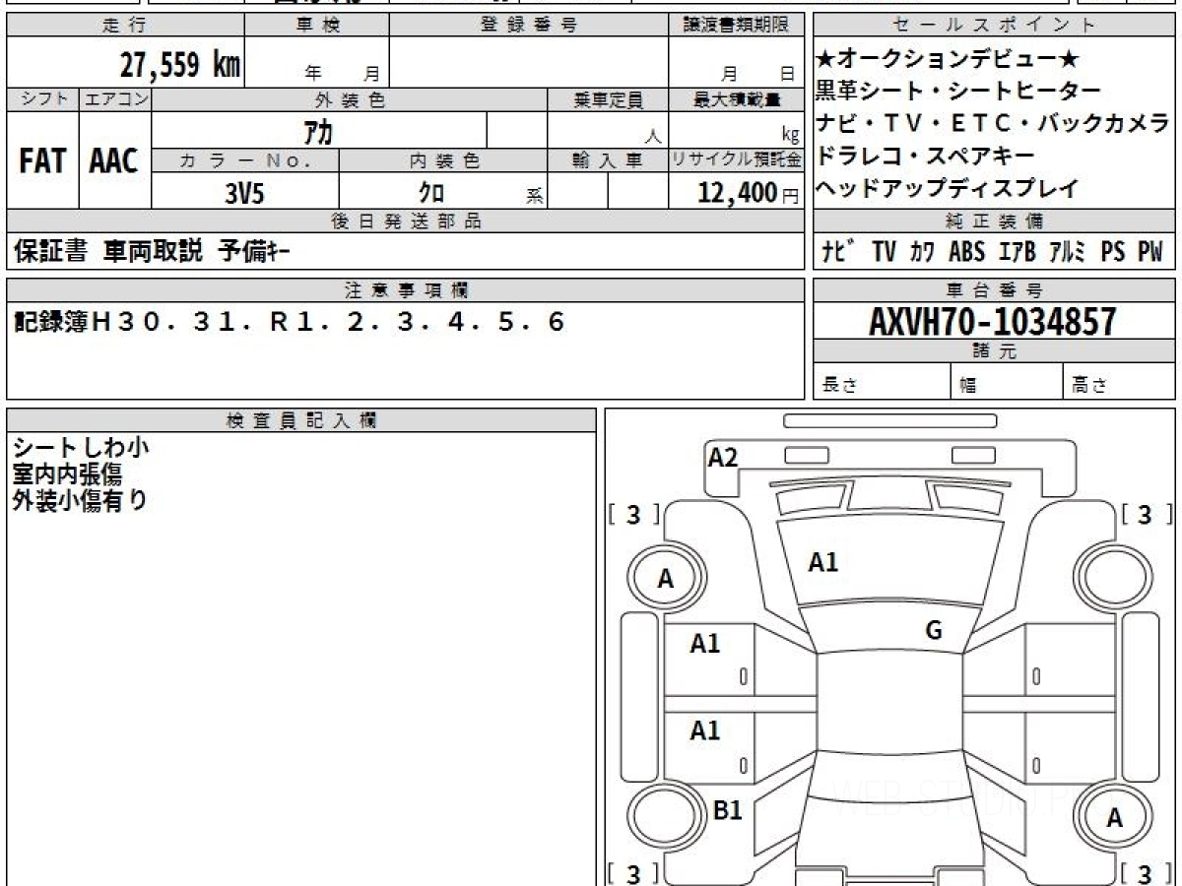Click the 内装色 header

click(x=443, y=160)
